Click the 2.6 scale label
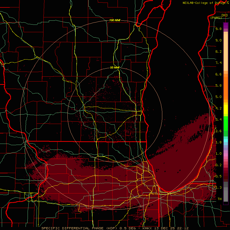The width and height of the screenshot is (230, 230). pyautogui.click(x=218, y=131)
